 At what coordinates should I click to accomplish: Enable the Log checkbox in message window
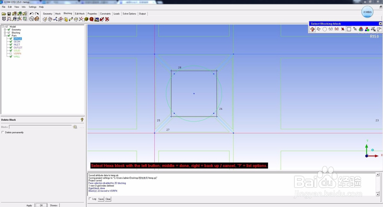click(x=90, y=199)
